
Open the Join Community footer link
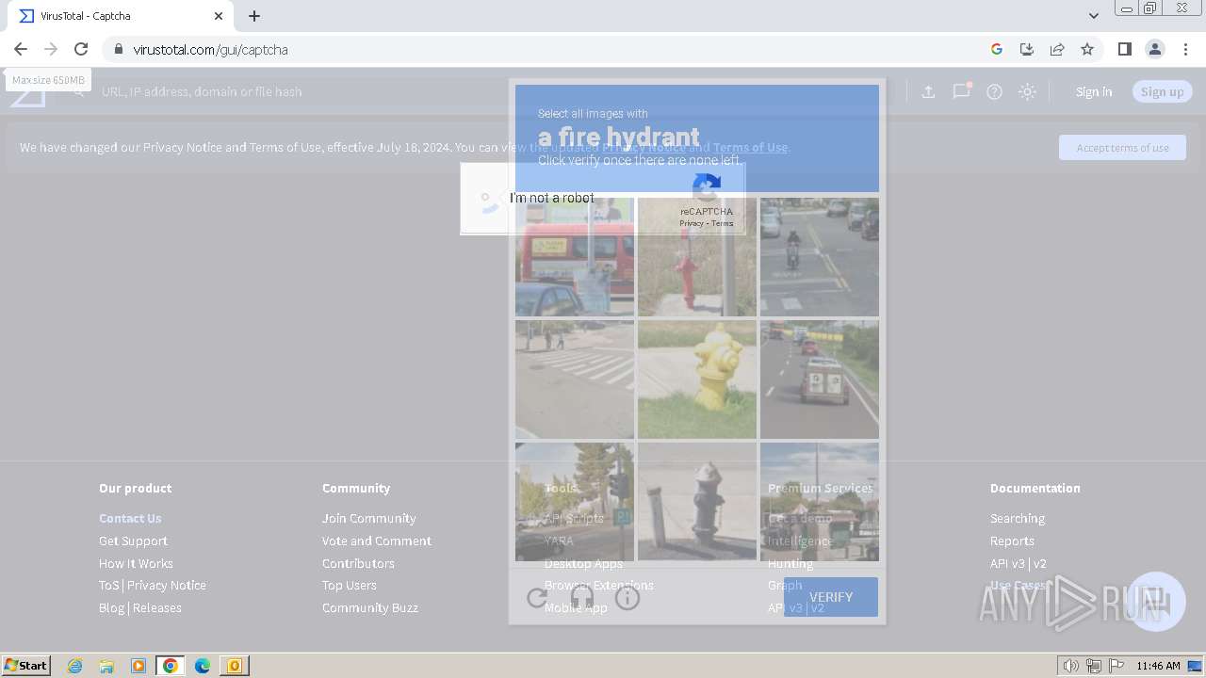point(368,518)
